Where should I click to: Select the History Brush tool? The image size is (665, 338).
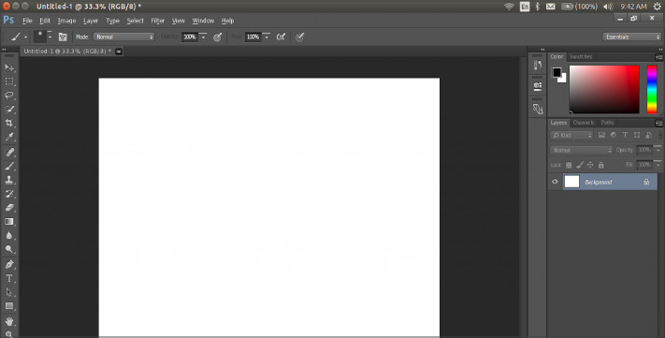[9, 194]
